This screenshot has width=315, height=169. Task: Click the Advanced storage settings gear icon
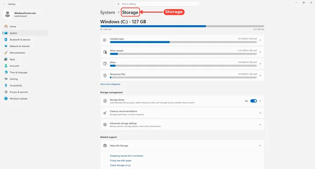pos(105,125)
